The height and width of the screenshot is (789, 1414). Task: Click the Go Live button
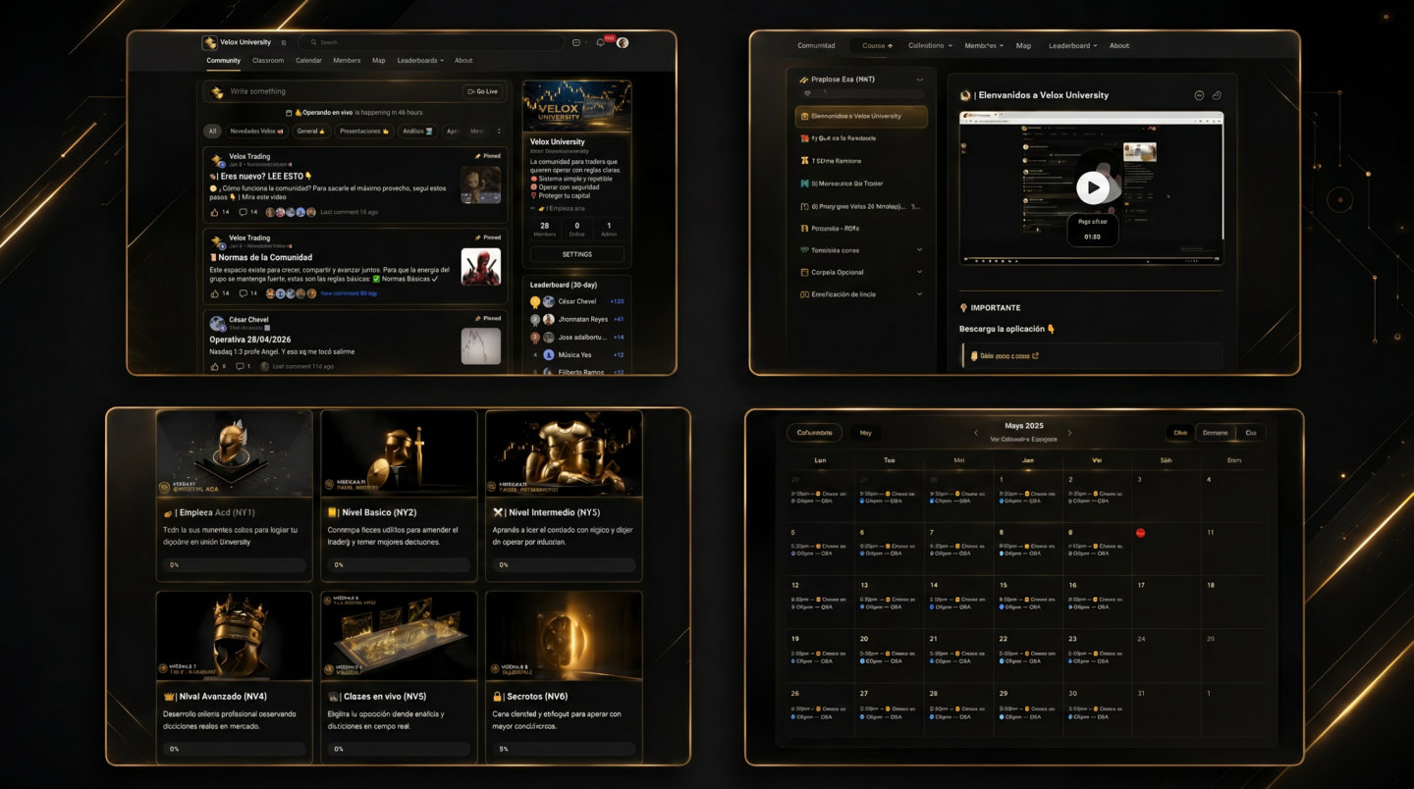pos(483,91)
